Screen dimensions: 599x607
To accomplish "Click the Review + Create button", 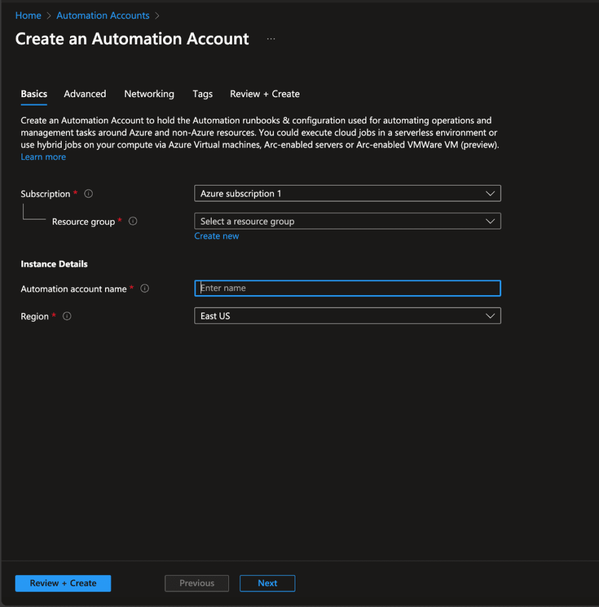I will click(62, 583).
